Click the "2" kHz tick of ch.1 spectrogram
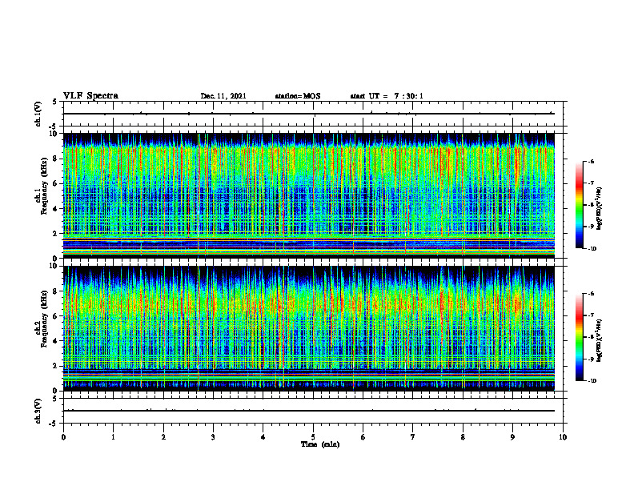This screenshot has height=490, width=634. point(56,233)
